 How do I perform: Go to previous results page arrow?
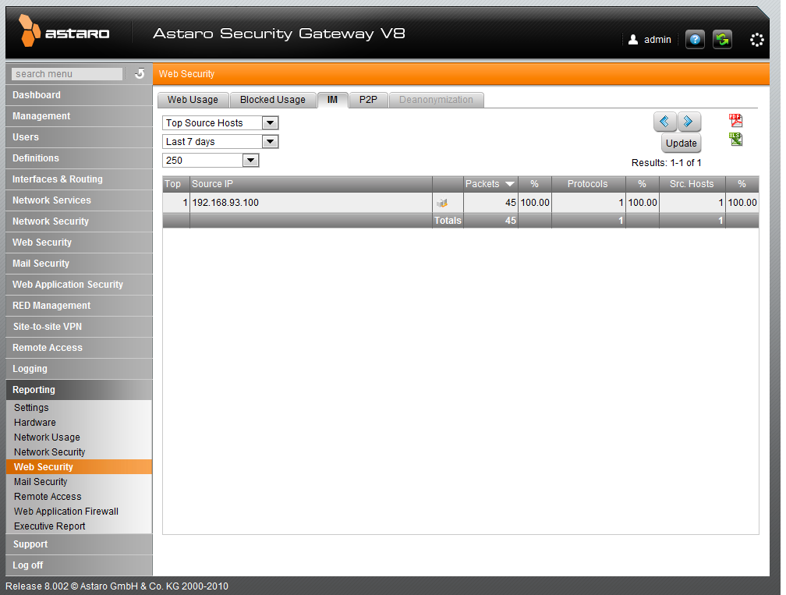click(664, 122)
